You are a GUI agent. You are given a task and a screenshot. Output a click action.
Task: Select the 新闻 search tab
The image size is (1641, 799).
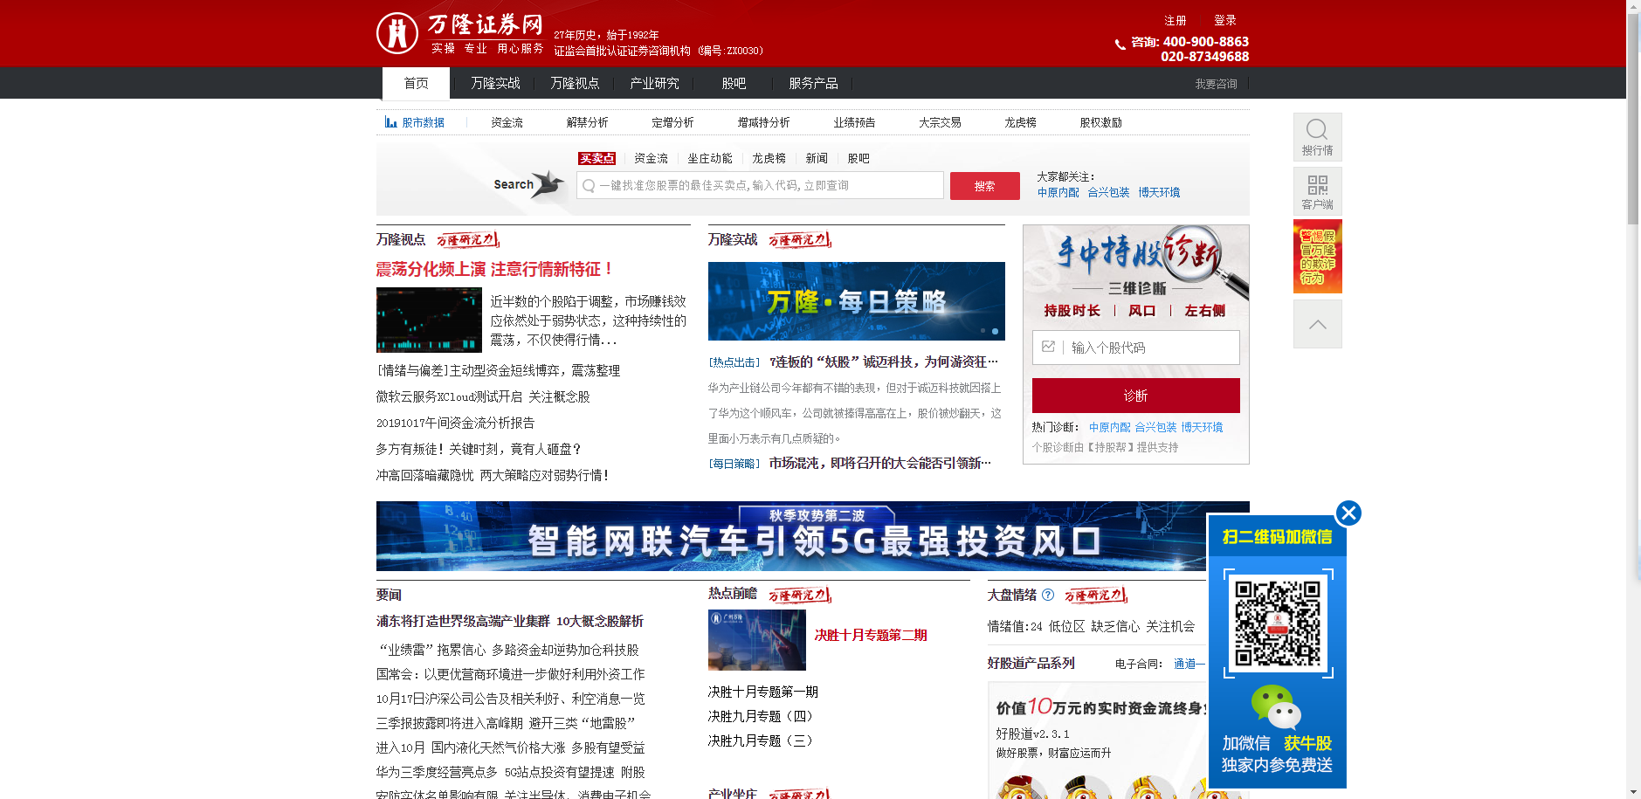click(817, 158)
